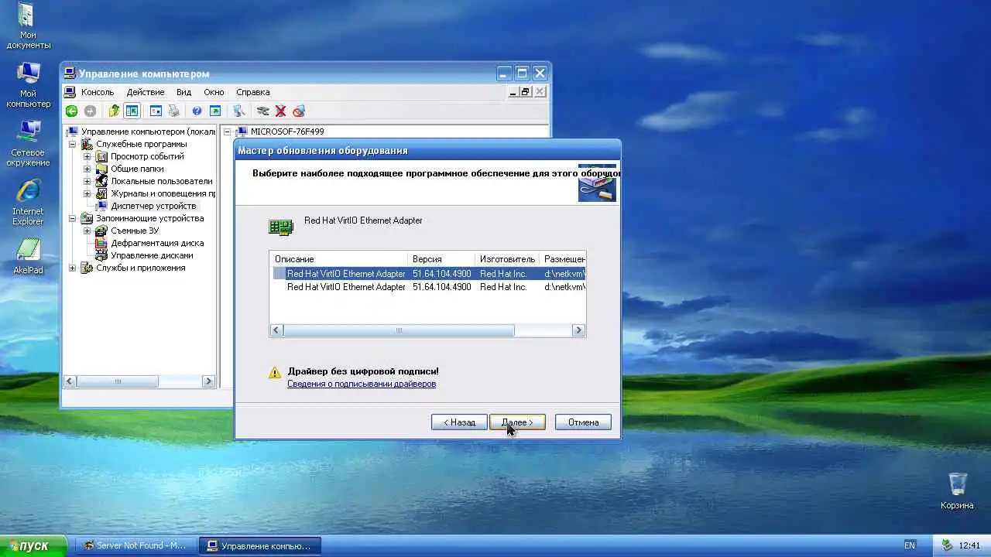This screenshot has width=991, height=557.
Task: Select Управление дисками in the tree
Action: pyautogui.click(x=152, y=255)
